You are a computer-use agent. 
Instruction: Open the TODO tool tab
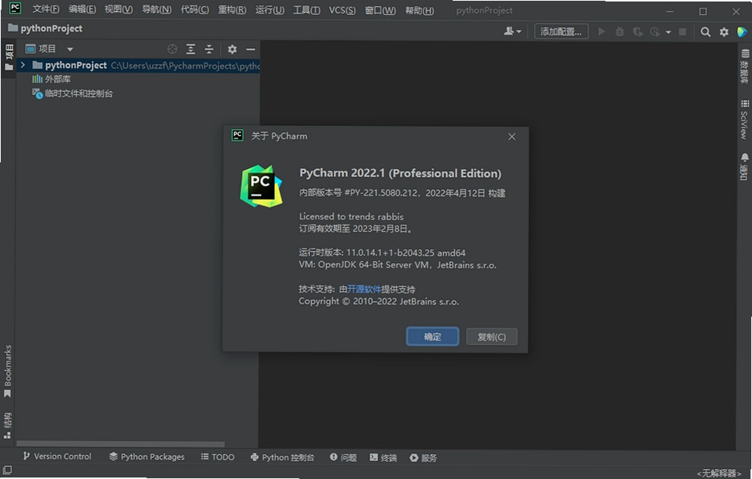click(218, 457)
